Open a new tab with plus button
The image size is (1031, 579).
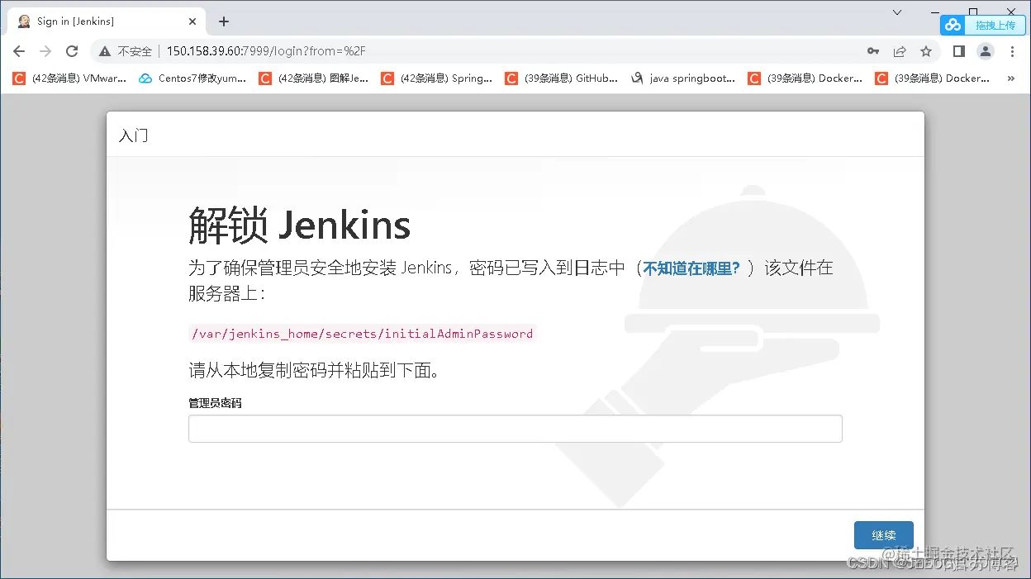[223, 21]
